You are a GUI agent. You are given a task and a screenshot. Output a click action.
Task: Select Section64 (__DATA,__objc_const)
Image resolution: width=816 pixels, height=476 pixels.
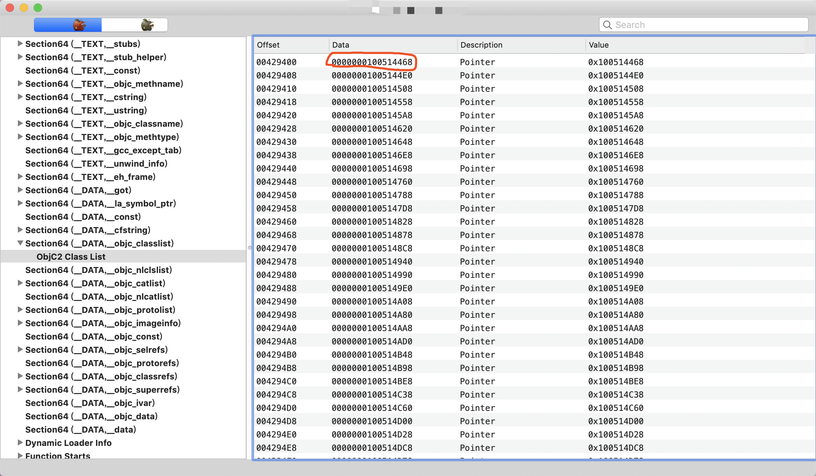[x=94, y=336]
